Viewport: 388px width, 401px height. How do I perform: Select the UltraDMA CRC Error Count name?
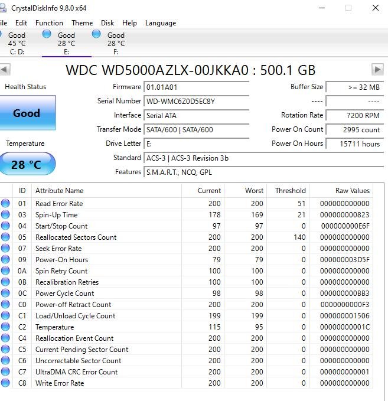pos(76,372)
